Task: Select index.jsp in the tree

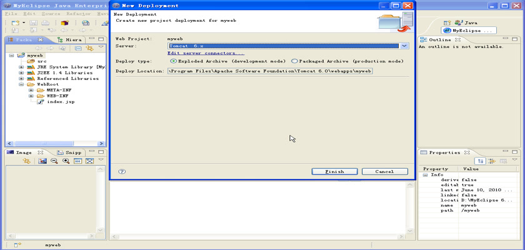Action: point(56,102)
